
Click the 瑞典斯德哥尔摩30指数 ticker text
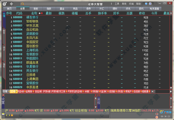(126, 111)
